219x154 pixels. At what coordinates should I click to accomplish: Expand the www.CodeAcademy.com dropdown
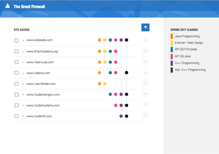pos(145,104)
